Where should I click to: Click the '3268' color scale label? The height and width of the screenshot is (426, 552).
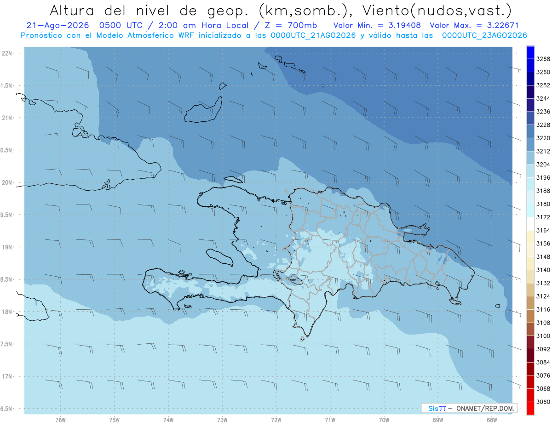(543, 59)
